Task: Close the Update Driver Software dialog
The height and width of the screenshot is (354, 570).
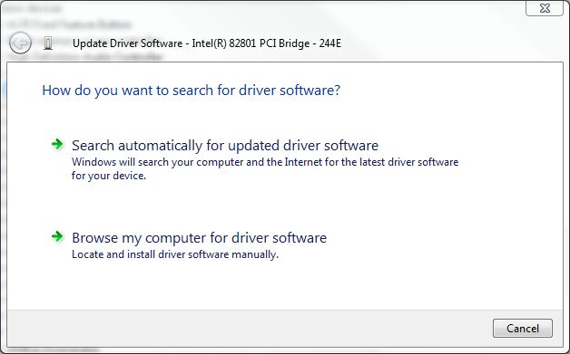Action: coord(545,8)
